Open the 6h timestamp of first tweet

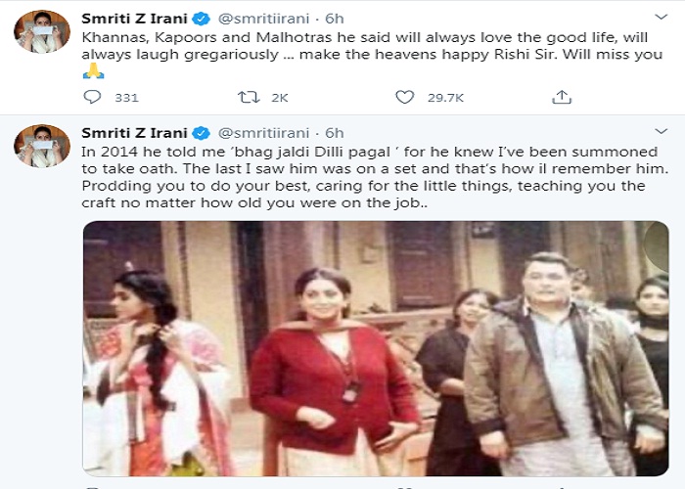coord(334,18)
